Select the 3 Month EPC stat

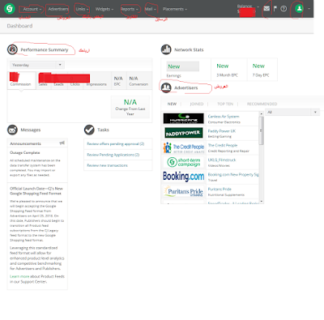coord(228,70)
